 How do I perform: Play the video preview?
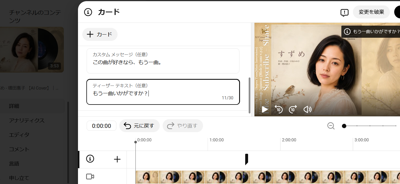click(265, 109)
